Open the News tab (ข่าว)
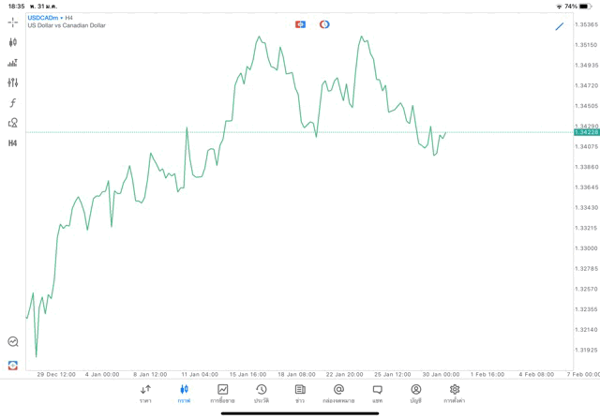This screenshot has width=600, height=419. pos(300,394)
